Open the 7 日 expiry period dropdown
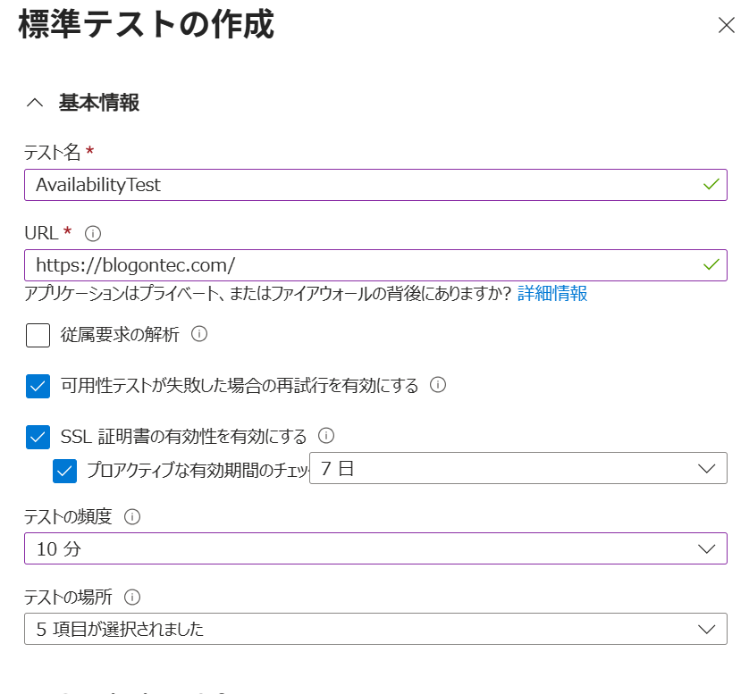The height and width of the screenshot is (694, 749). point(518,468)
